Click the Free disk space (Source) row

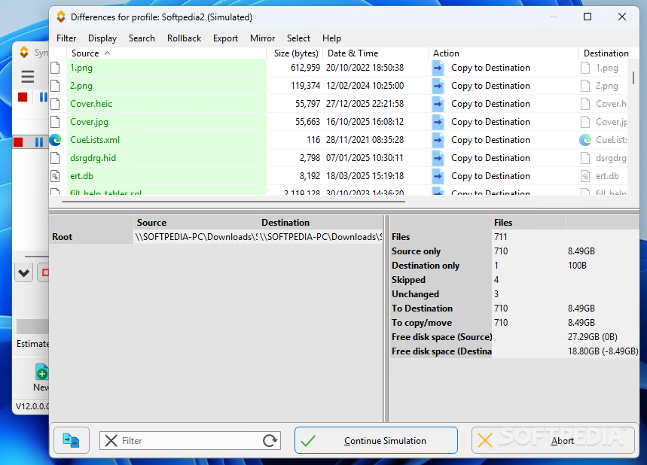[514, 337]
